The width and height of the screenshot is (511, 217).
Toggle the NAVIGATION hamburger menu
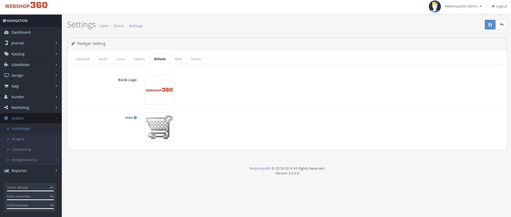coord(4,21)
